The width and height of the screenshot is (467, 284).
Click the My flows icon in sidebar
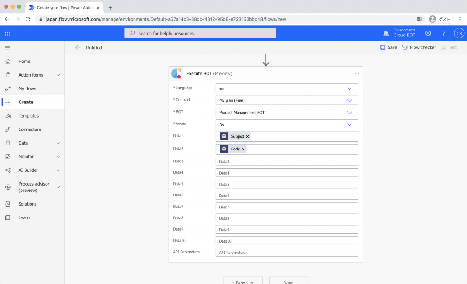click(8, 88)
